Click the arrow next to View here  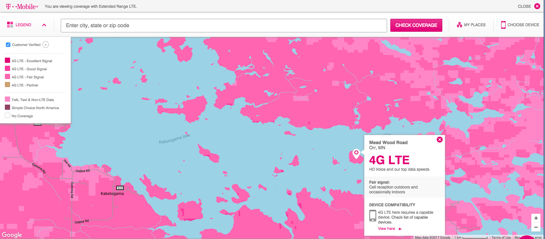tap(400, 229)
